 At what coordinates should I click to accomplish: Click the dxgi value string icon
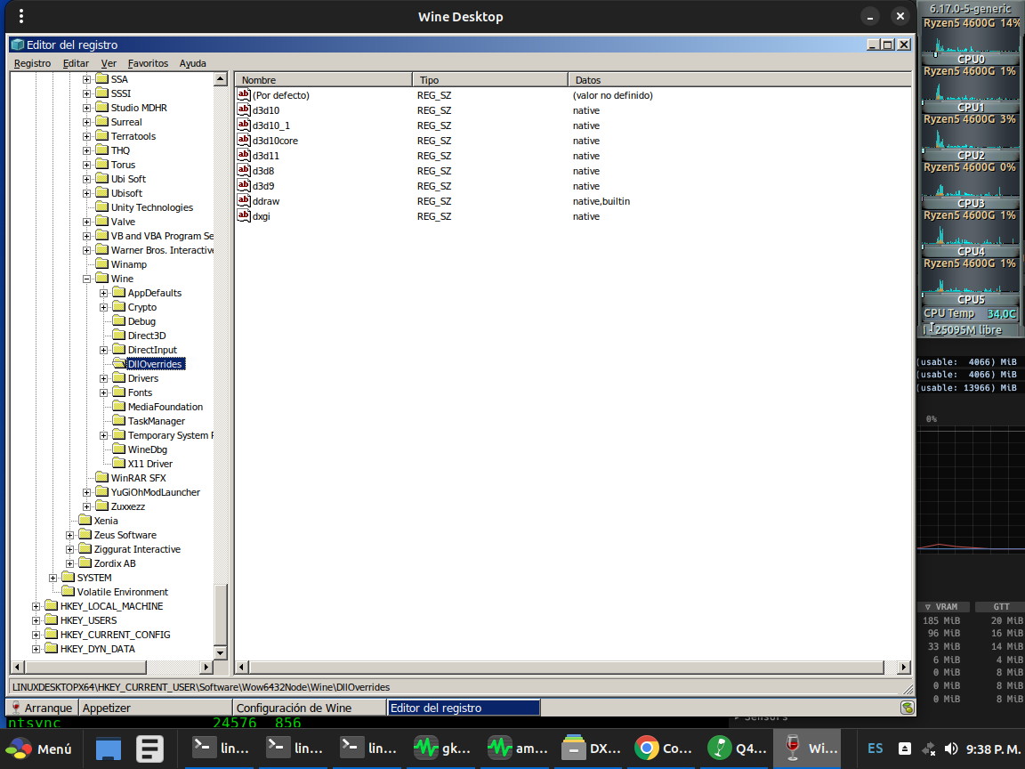[x=244, y=215]
